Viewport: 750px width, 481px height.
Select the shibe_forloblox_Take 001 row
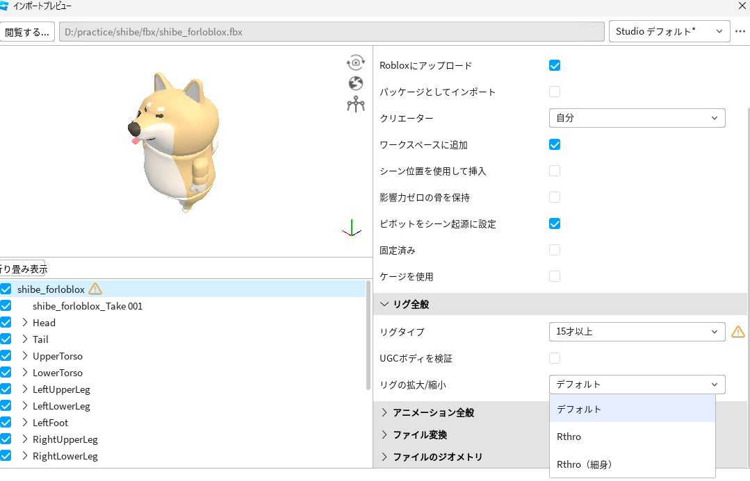tap(183, 305)
